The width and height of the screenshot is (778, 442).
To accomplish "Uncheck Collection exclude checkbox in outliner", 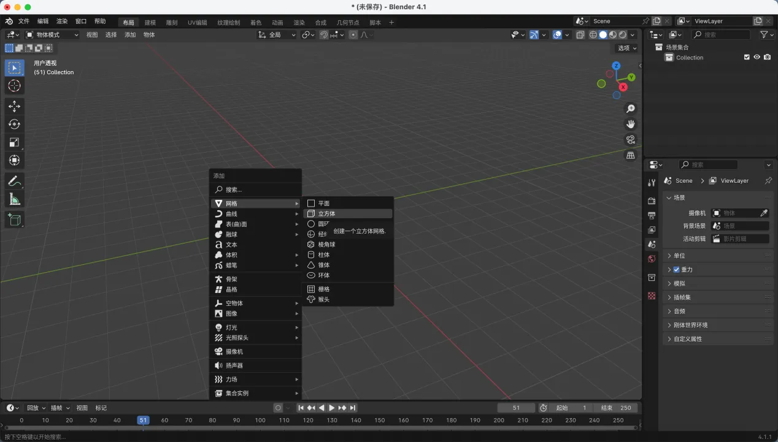I will pos(747,57).
